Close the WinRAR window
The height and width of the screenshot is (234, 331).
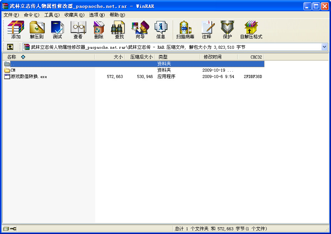325,6
